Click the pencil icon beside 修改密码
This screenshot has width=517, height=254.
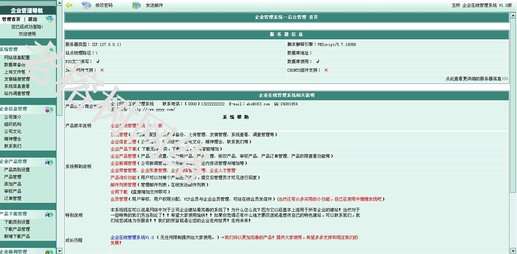click(x=86, y=5)
